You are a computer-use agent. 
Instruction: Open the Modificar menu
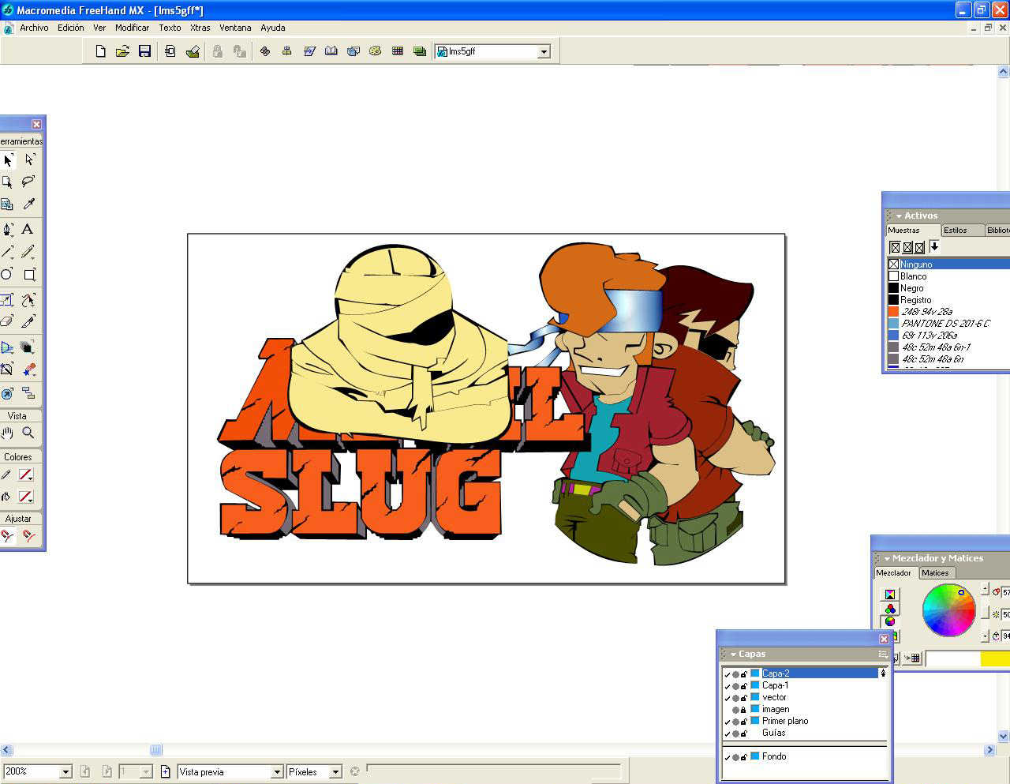coord(132,28)
